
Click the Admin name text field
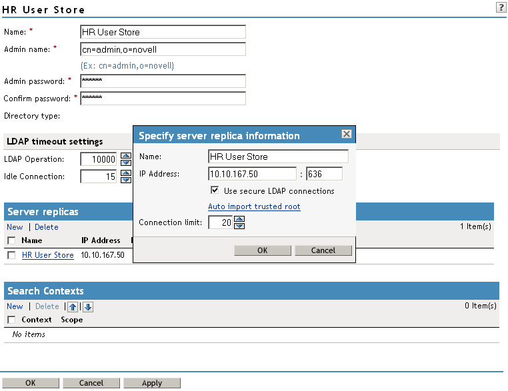(163, 49)
